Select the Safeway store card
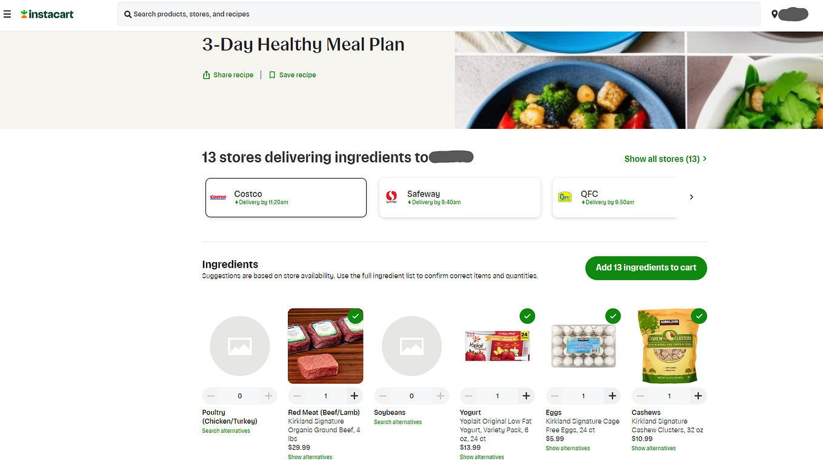 tap(459, 197)
